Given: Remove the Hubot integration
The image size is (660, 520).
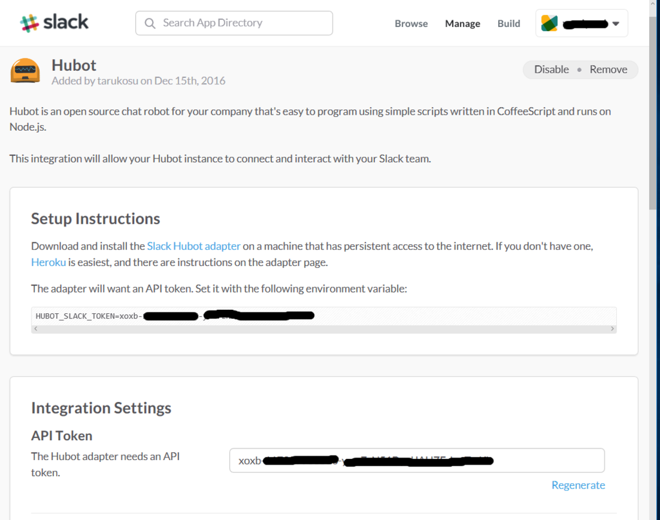Looking at the screenshot, I should coord(608,70).
